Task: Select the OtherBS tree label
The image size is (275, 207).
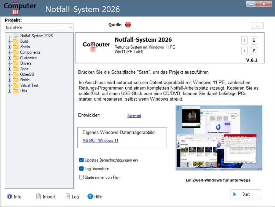Action: point(27,74)
